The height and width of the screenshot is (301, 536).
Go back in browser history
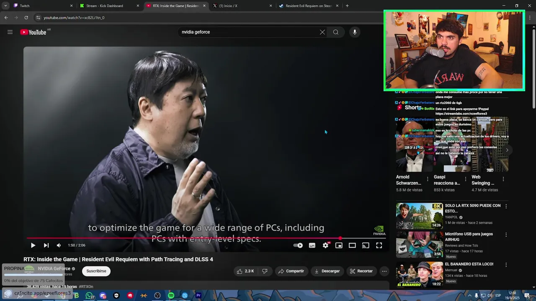point(6,18)
